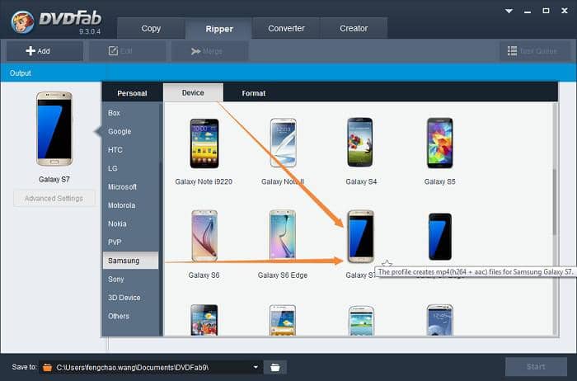The image size is (577, 381).
Task: Expand the Save to path dropdown
Action: point(256,367)
